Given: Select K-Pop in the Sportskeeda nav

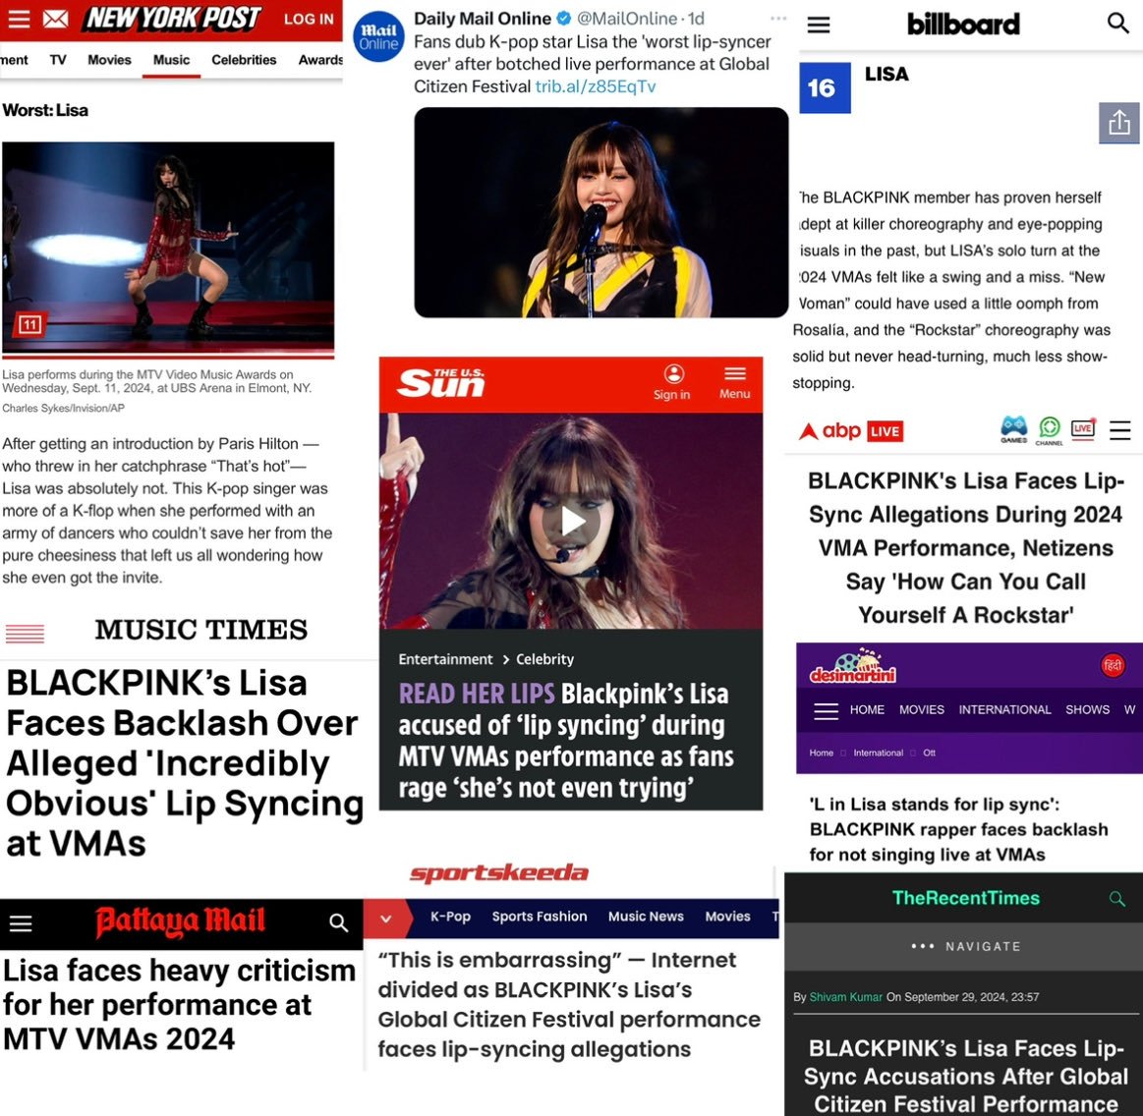Looking at the screenshot, I should point(450,918).
